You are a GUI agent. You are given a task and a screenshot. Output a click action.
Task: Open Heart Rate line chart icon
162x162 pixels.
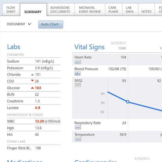(x=78, y=62)
